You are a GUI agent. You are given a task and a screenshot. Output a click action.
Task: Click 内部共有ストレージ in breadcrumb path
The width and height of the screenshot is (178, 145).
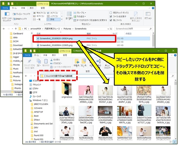52,29
